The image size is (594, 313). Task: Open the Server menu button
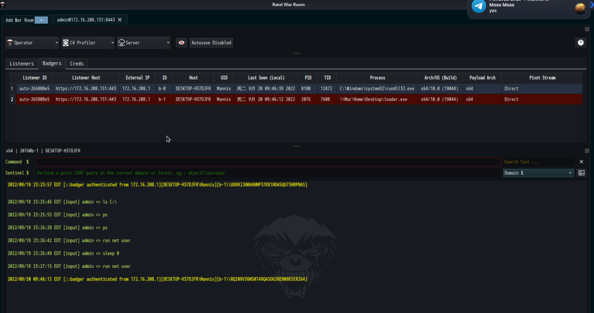pos(141,43)
